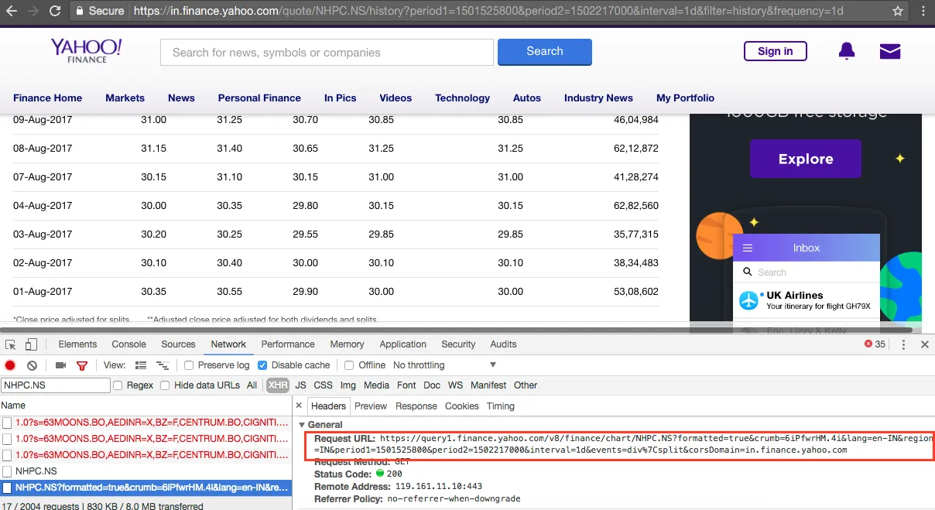
Task: Collapse the General headers section
Action: (303, 425)
